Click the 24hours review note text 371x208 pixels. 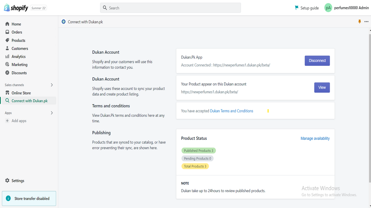tap(223, 191)
